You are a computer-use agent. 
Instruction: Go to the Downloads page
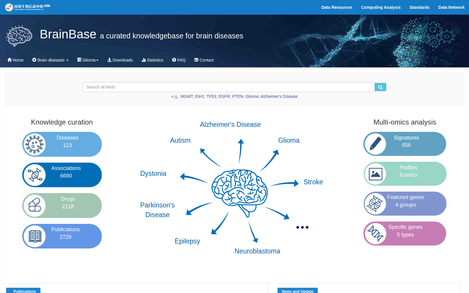(120, 60)
